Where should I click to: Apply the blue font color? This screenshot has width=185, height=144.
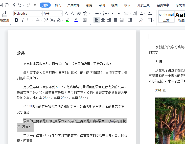pos(76,20)
